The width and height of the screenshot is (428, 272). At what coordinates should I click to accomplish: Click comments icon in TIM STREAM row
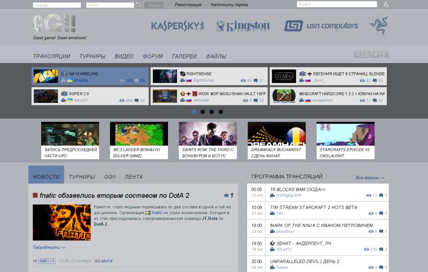click(381, 213)
